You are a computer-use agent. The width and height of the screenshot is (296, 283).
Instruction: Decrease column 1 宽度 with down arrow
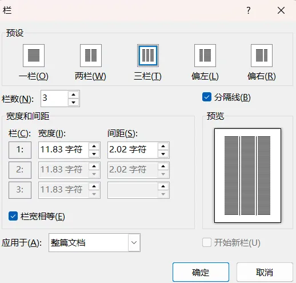(94, 154)
